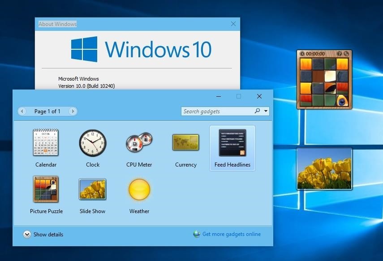Image resolution: width=383 pixels, height=261 pixels.
Task: Click the Microsoft Windows text in About dialog
Action: 78,79
